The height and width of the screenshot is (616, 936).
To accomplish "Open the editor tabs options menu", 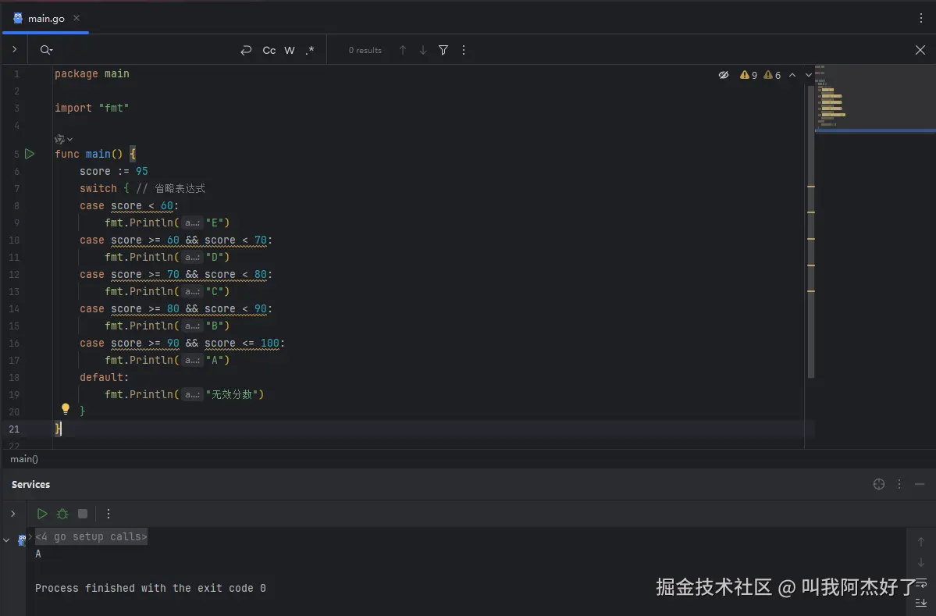I will [921, 18].
